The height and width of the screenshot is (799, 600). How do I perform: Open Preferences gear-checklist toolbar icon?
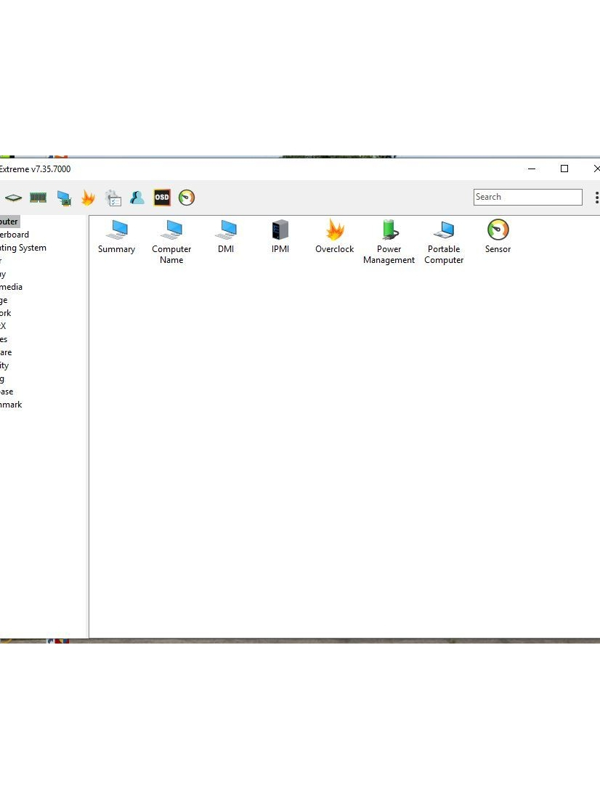click(113, 198)
